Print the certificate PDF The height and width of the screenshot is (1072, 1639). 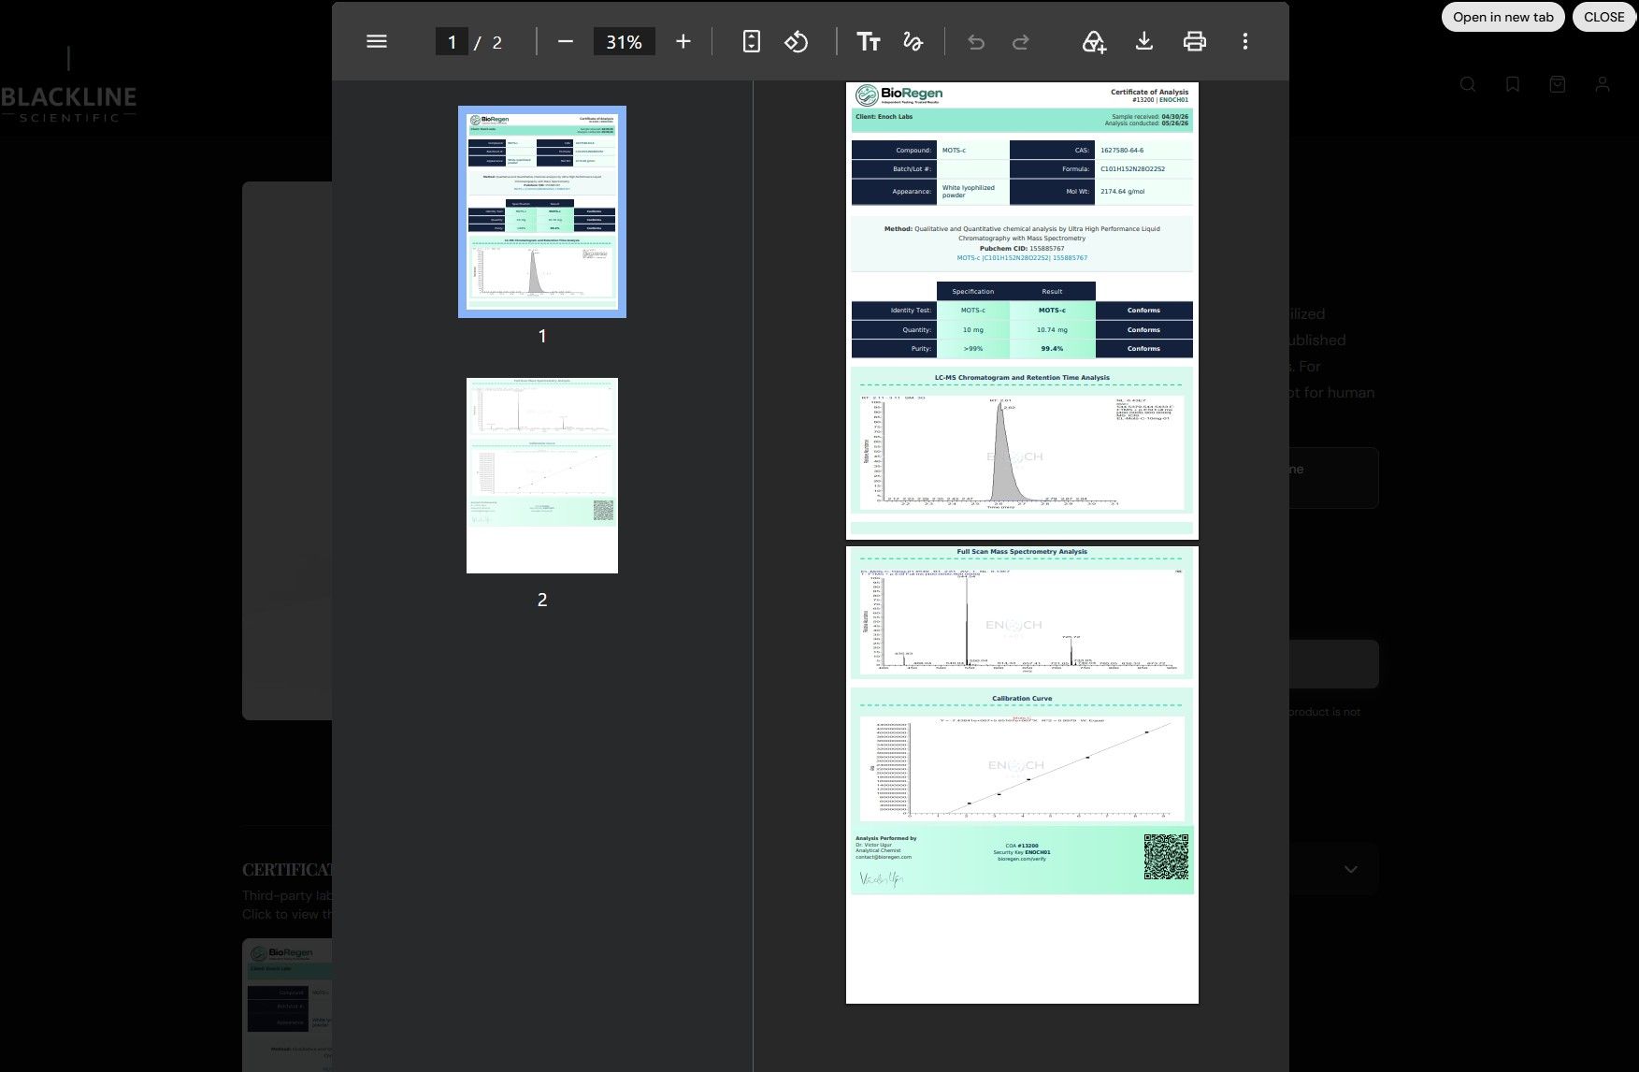tap(1195, 41)
